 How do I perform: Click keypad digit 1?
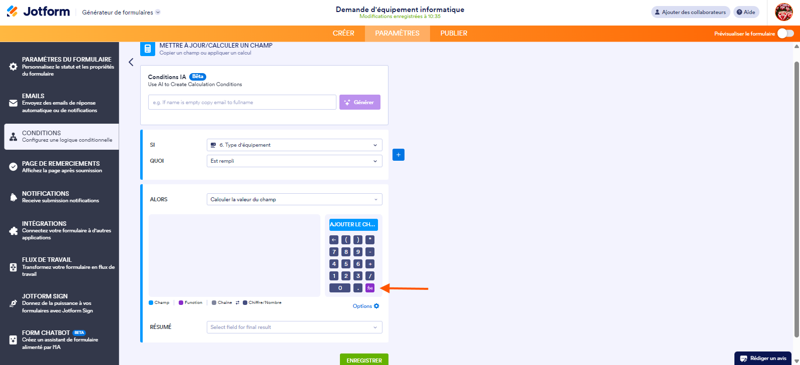pyautogui.click(x=334, y=276)
